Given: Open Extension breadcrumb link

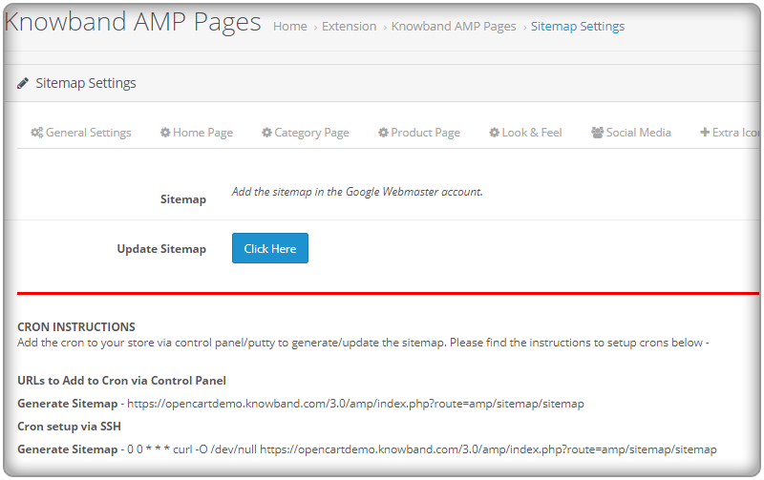Looking at the screenshot, I should [x=349, y=27].
